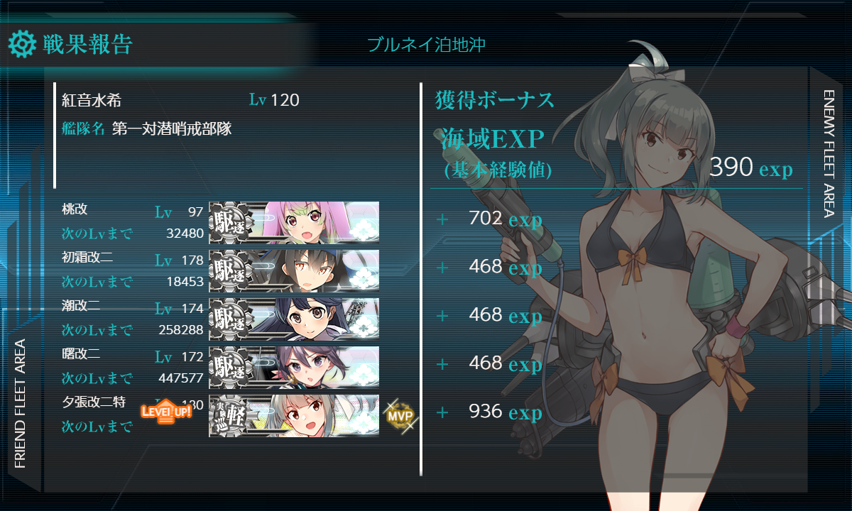
Task: Click the LEVEL UP badge on 夕張改二特
Action: [166, 410]
